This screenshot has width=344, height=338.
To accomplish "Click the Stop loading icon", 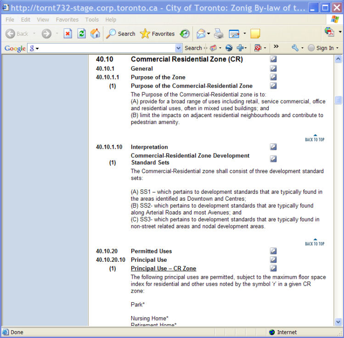I will [68, 34].
